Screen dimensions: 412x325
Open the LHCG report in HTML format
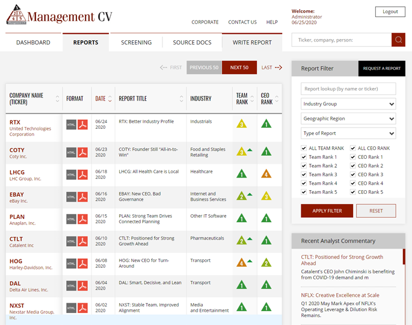point(71,175)
